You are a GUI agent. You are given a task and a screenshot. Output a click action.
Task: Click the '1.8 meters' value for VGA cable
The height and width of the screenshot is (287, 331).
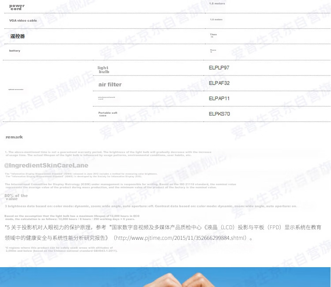(x=216, y=19)
